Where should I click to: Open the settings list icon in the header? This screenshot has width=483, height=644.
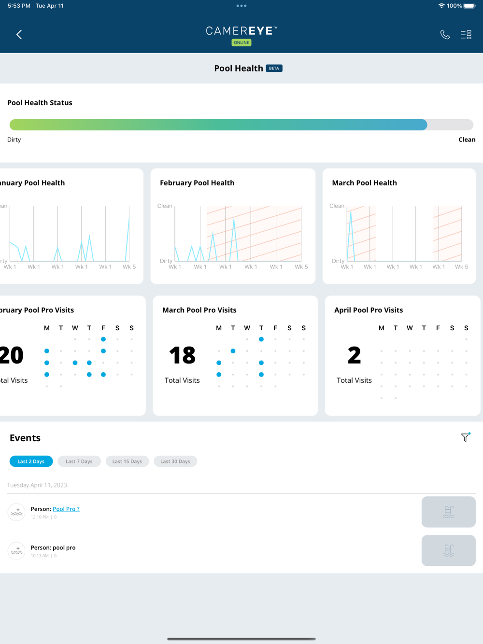click(466, 34)
